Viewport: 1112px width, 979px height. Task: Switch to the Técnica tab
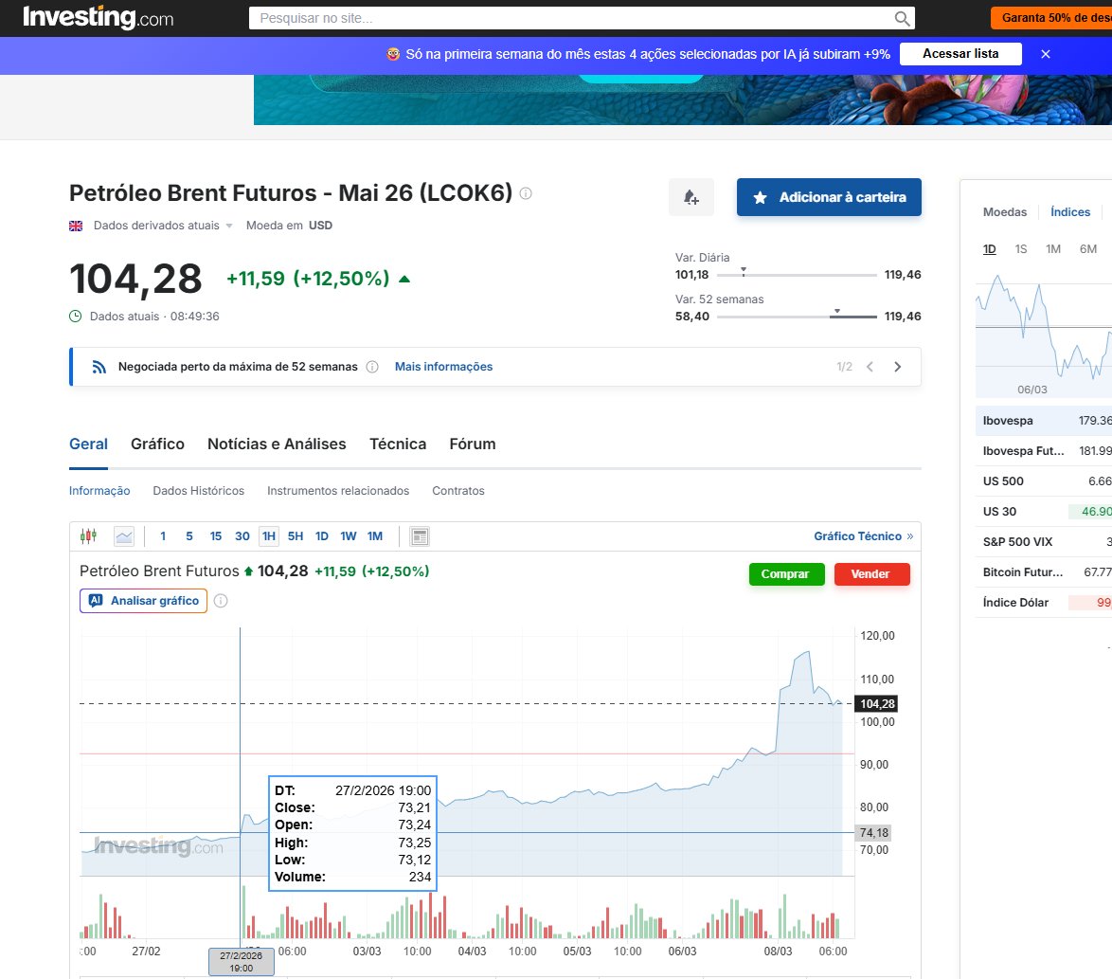(398, 444)
